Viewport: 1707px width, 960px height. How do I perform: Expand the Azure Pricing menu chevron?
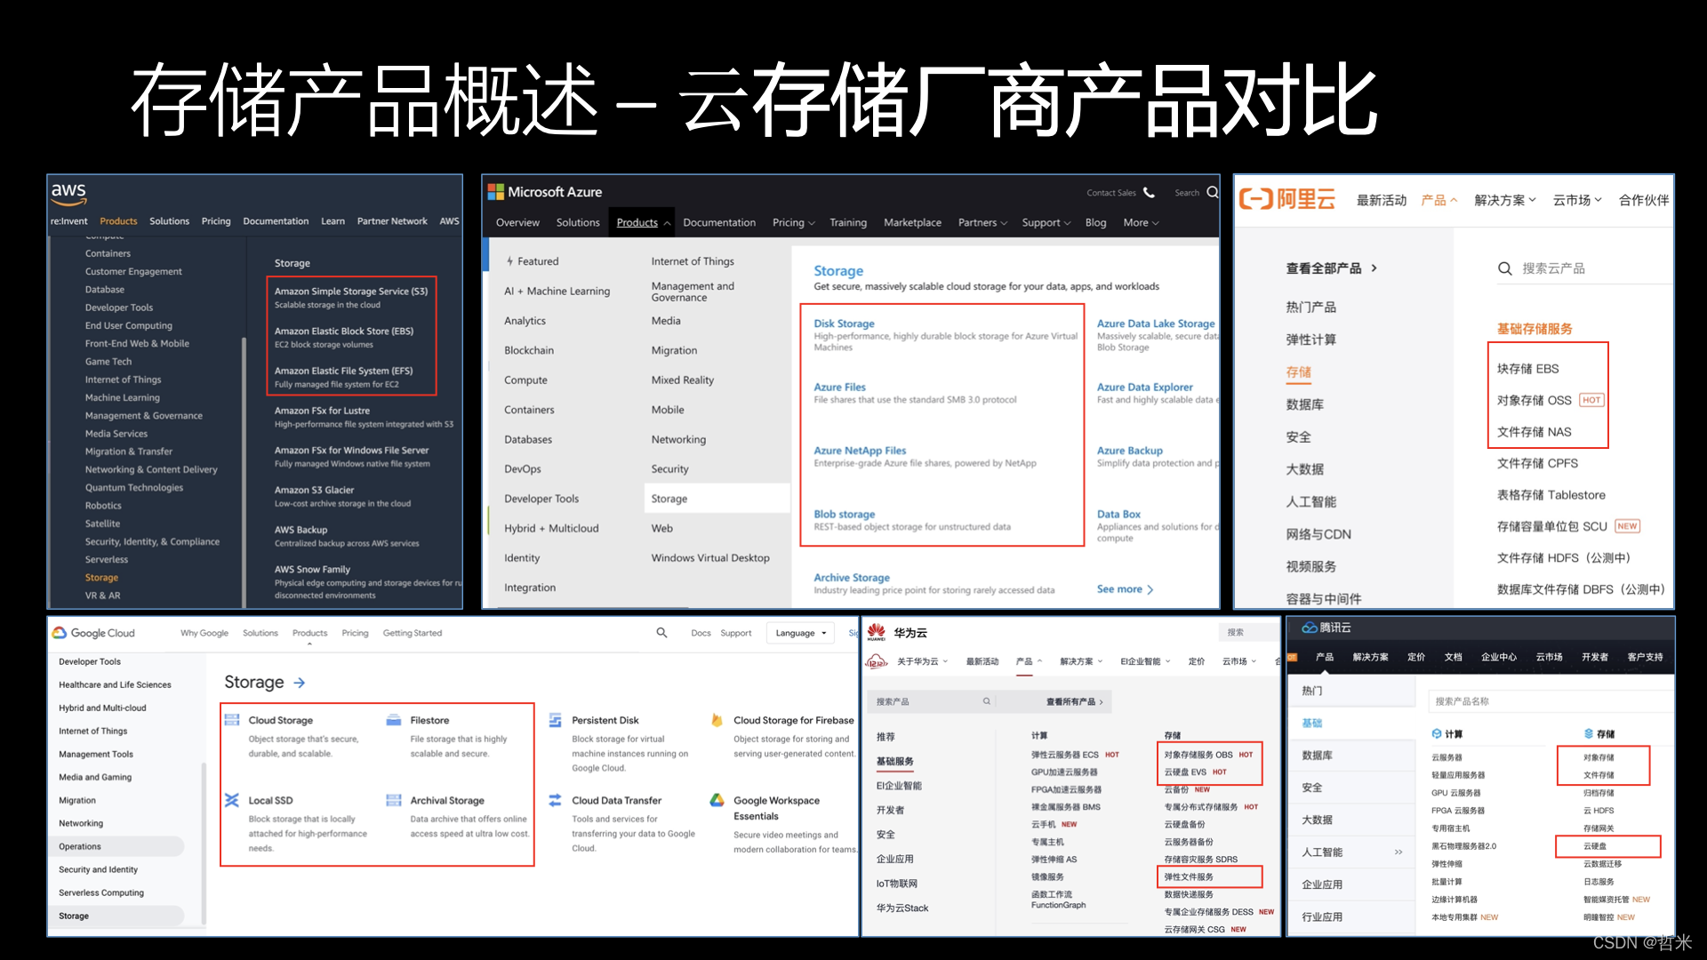click(811, 223)
